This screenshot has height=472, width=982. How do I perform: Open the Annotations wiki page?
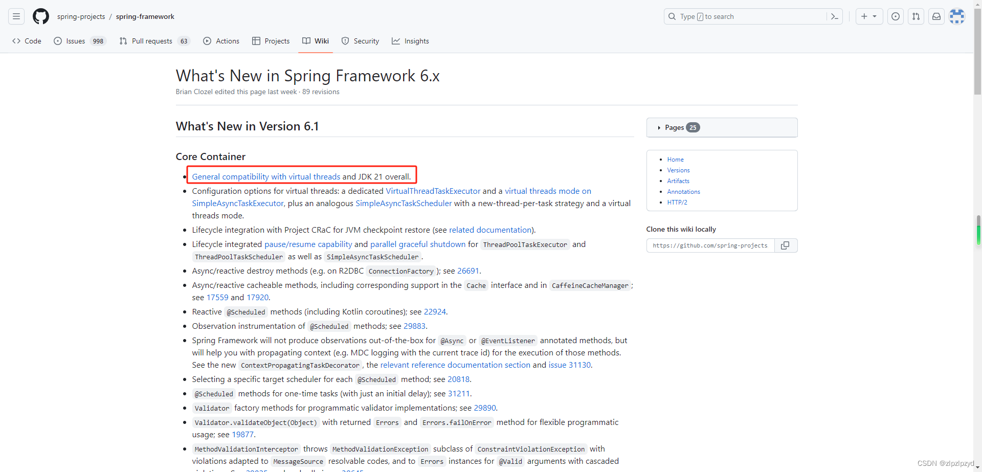point(683,192)
